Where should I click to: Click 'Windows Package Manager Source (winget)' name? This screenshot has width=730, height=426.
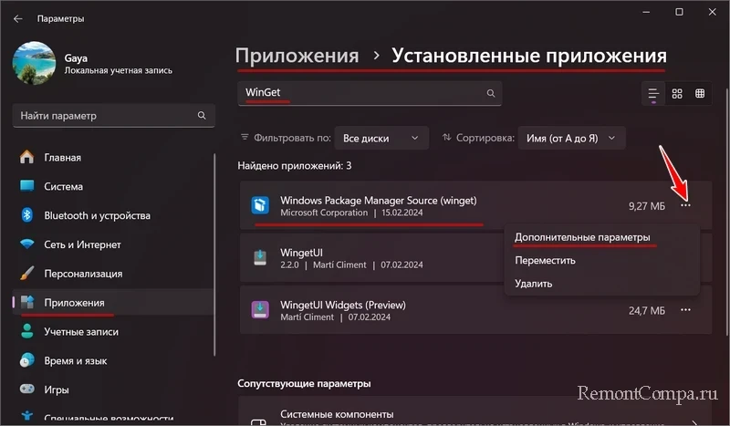379,201
